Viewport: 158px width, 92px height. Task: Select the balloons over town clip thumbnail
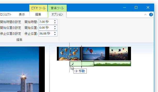click(118, 54)
